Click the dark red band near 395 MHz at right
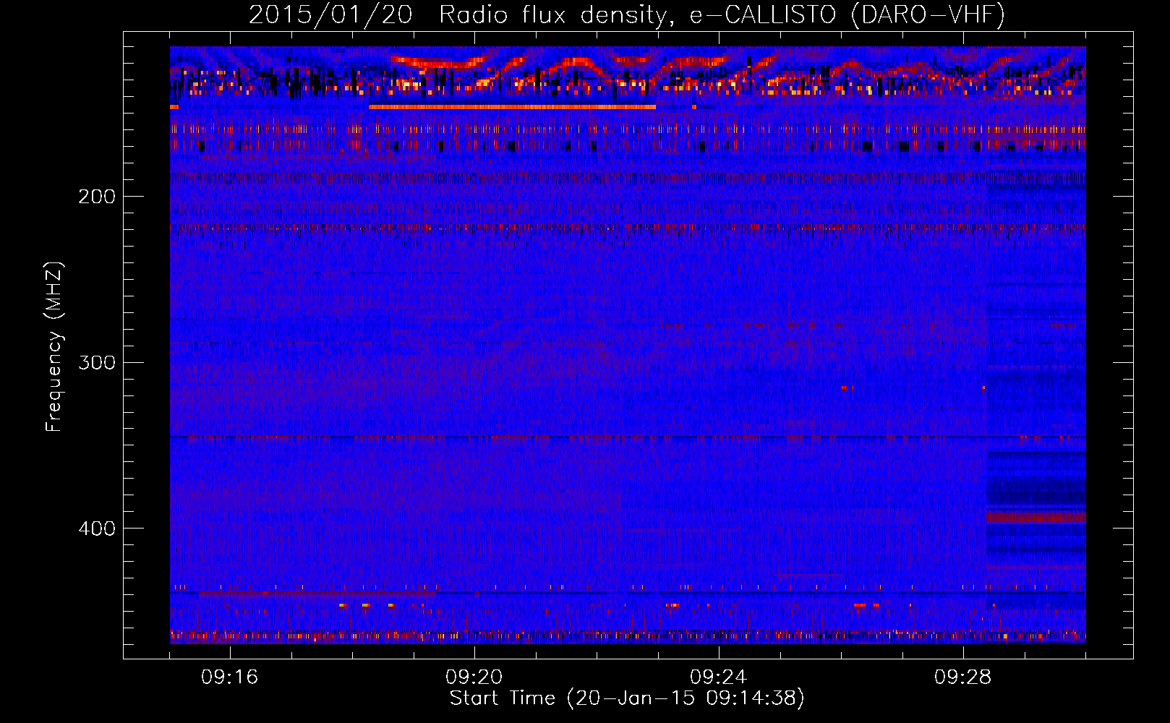This screenshot has height=723, width=1170. click(1036, 518)
